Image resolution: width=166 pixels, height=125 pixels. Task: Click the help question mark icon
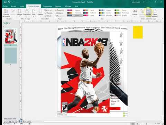click(x=144, y=2)
